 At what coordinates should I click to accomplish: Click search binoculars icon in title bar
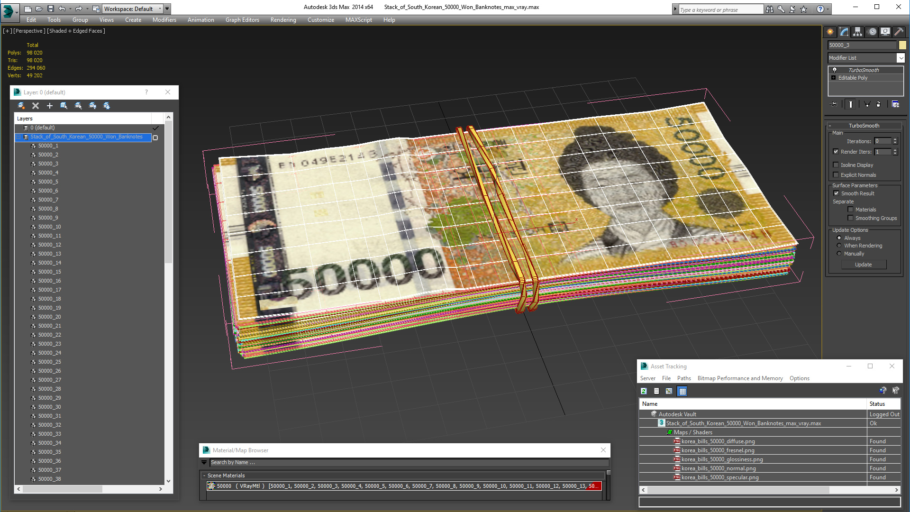[769, 9]
